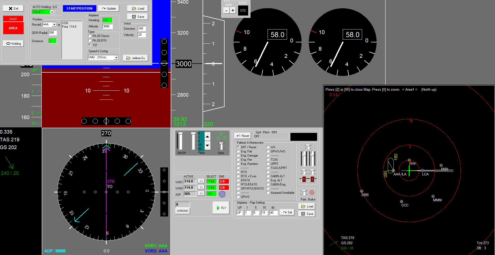The height and width of the screenshot is (255, 495).
Task: Click the Wind Direction field
Action: click(142, 29)
